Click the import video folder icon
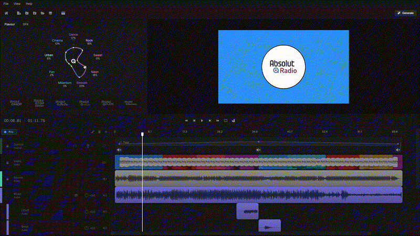 pyautogui.click(x=27, y=13)
